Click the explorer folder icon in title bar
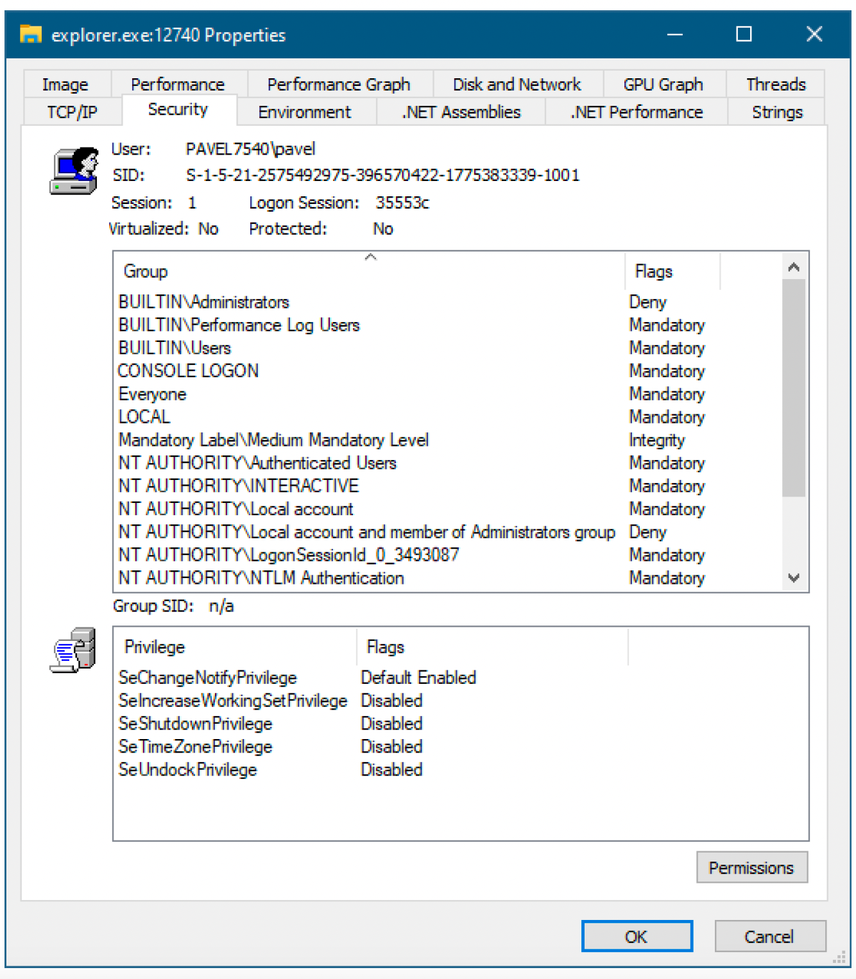Image resolution: width=856 pixels, height=979 pixels. [30, 34]
